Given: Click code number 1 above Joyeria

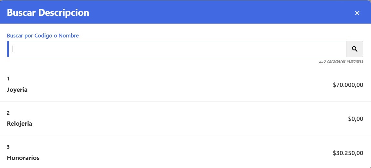Looking at the screenshot, I should click(x=8, y=79).
